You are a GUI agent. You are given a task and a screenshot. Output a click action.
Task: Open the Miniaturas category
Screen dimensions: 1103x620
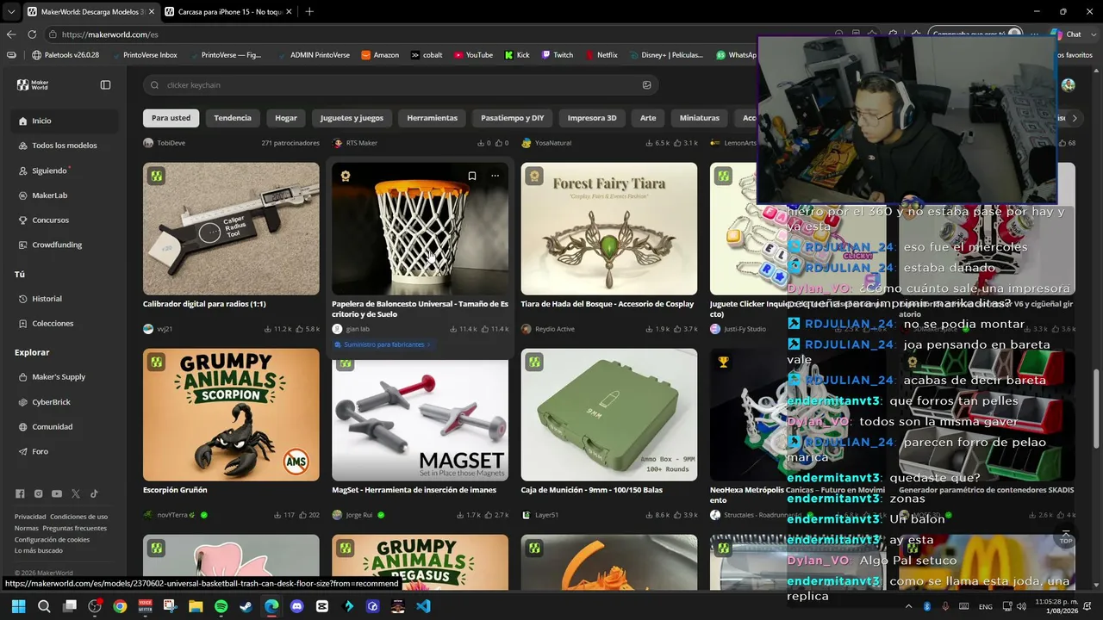pos(699,118)
